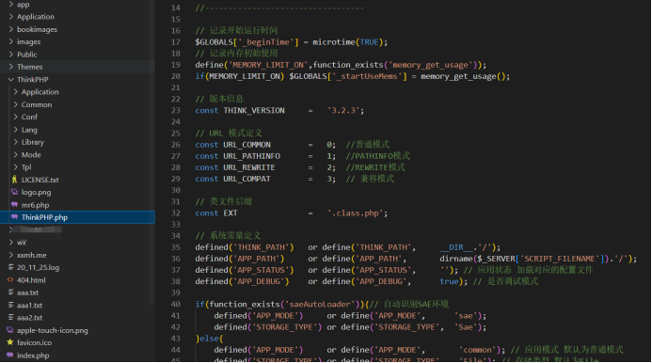Click the star icon beside favicon.ico
Screen dimensions: 652x363
pyautogui.click(x=10, y=342)
